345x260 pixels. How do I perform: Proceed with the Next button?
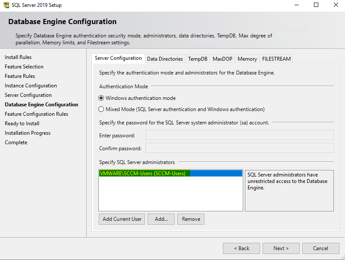[281, 248]
